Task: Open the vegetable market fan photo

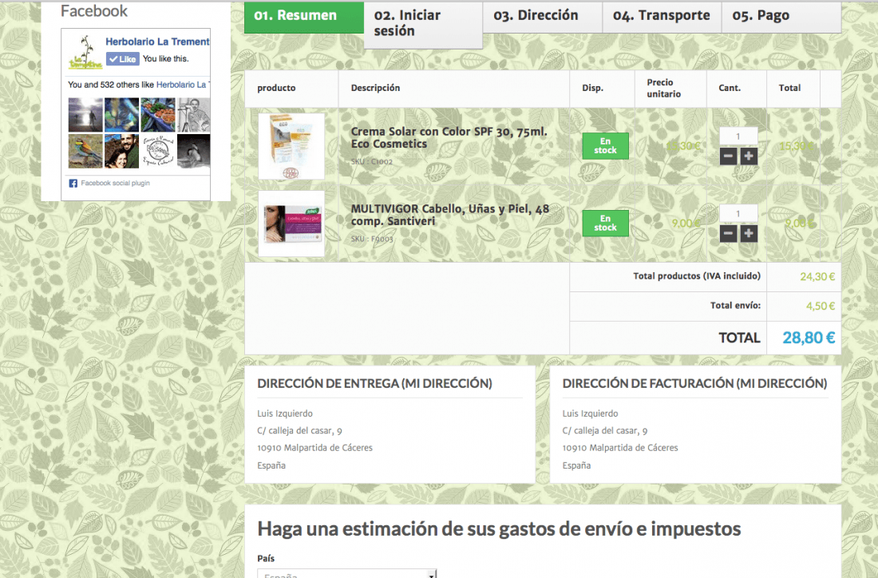Action: [157, 115]
